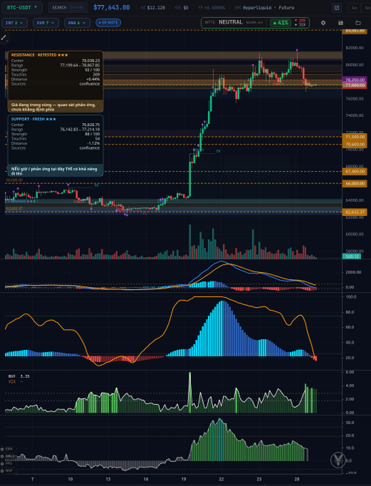371x486 pixels.
Task: Open chart settings gear icon
Action: tap(323, 23)
